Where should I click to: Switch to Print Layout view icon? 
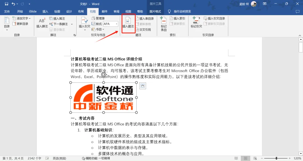pyautogui.click(x=245, y=158)
